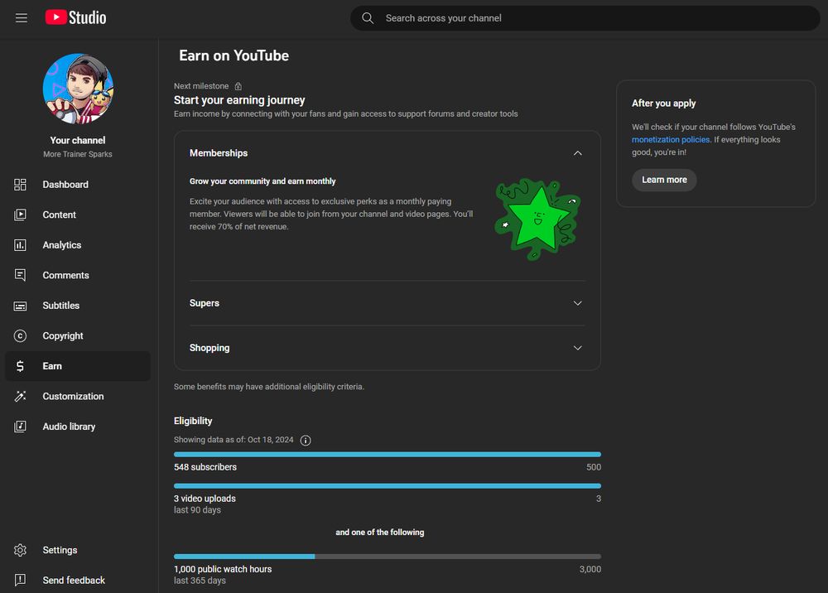Click the Dashboard grid icon
Viewport: 828px width, 593px height.
pos(20,185)
